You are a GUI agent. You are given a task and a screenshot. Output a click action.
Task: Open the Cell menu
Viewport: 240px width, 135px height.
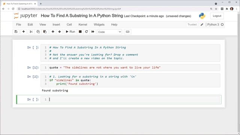point(69,24)
